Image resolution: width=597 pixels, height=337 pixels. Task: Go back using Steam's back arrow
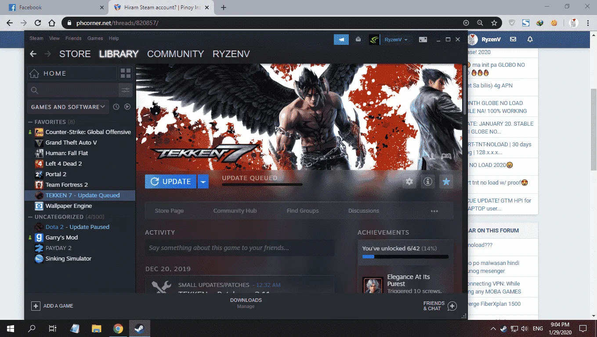pyautogui.click(x=33, y=54)
